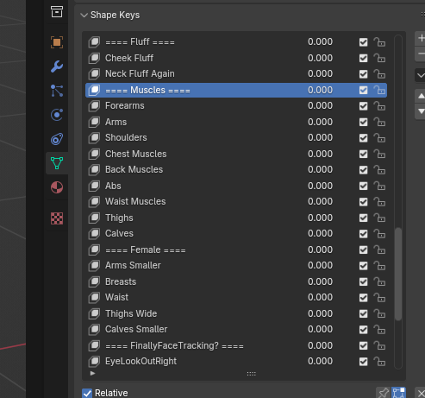Screen dimensions: 425x398
Task: Lock the Thighs shape key
Action: (379, 218)
